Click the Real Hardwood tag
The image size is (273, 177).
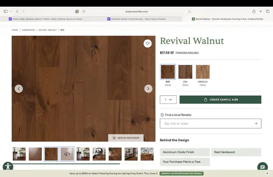[236, 152]
